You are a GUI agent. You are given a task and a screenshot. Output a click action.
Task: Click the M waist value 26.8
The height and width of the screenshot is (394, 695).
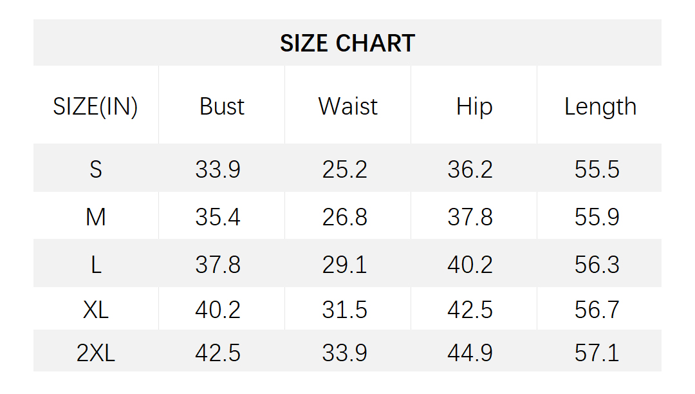(345, 217)
